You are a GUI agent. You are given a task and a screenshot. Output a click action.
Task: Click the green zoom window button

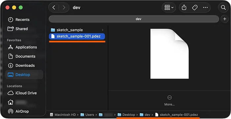(21, 8)
